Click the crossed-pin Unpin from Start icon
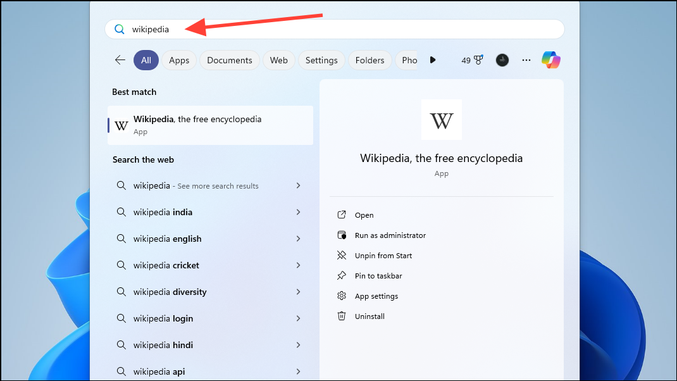The image size is (677, 381). point(342,255)
